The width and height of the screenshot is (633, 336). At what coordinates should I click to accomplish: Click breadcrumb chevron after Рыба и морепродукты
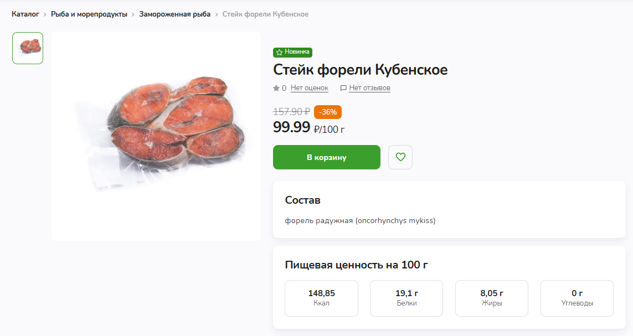133,14
